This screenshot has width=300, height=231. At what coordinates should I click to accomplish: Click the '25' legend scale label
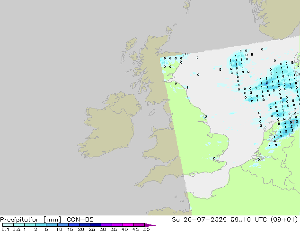pyautogui.click(x=92, y=229)
